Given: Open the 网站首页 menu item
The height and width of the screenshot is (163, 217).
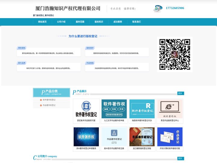Looking at the screenshot, I should click(x=42, y=22).
